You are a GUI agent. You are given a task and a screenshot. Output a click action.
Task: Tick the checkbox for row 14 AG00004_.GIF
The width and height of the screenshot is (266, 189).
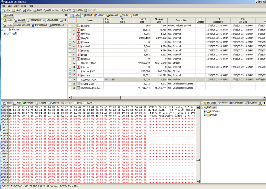[x=70, y=80]
